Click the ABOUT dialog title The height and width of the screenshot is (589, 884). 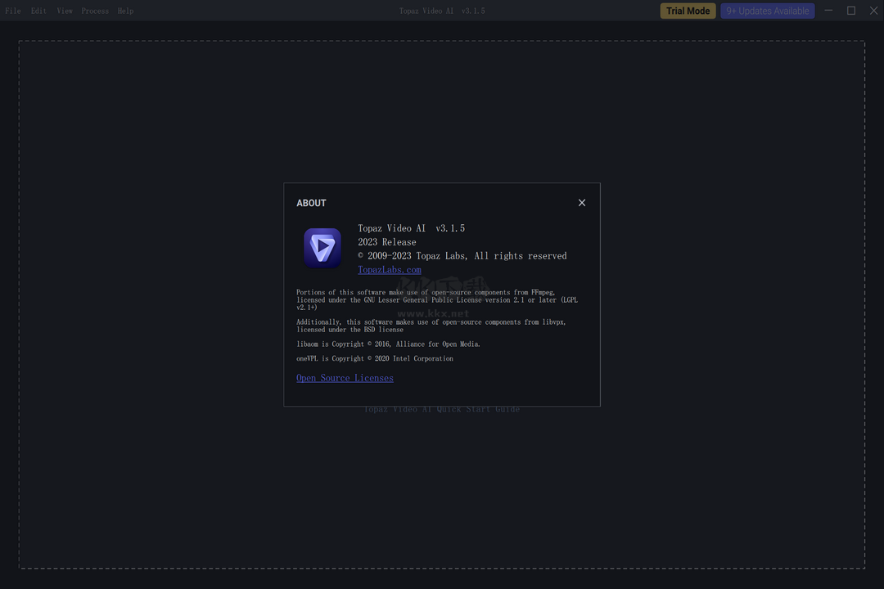point(311,203)
